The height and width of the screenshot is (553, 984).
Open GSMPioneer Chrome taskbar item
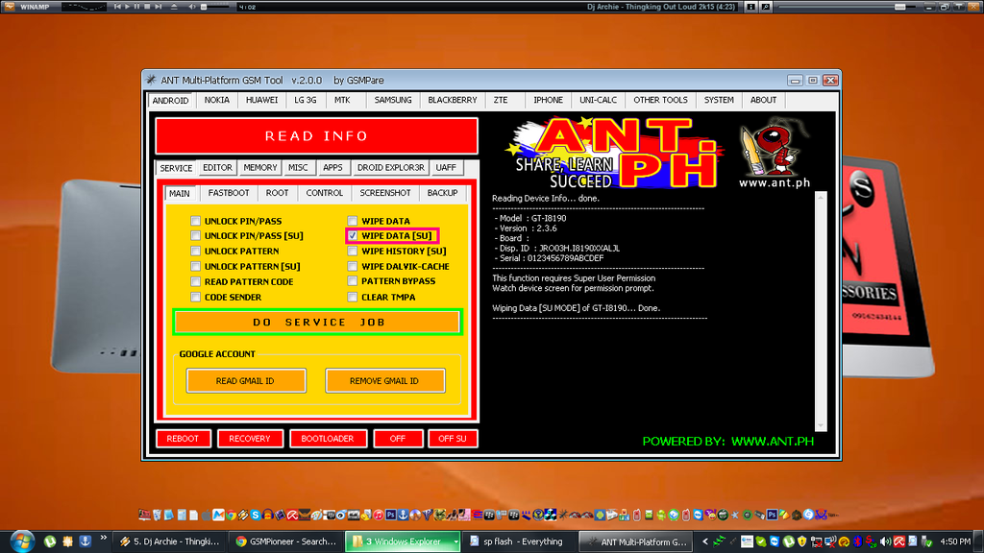285,541
